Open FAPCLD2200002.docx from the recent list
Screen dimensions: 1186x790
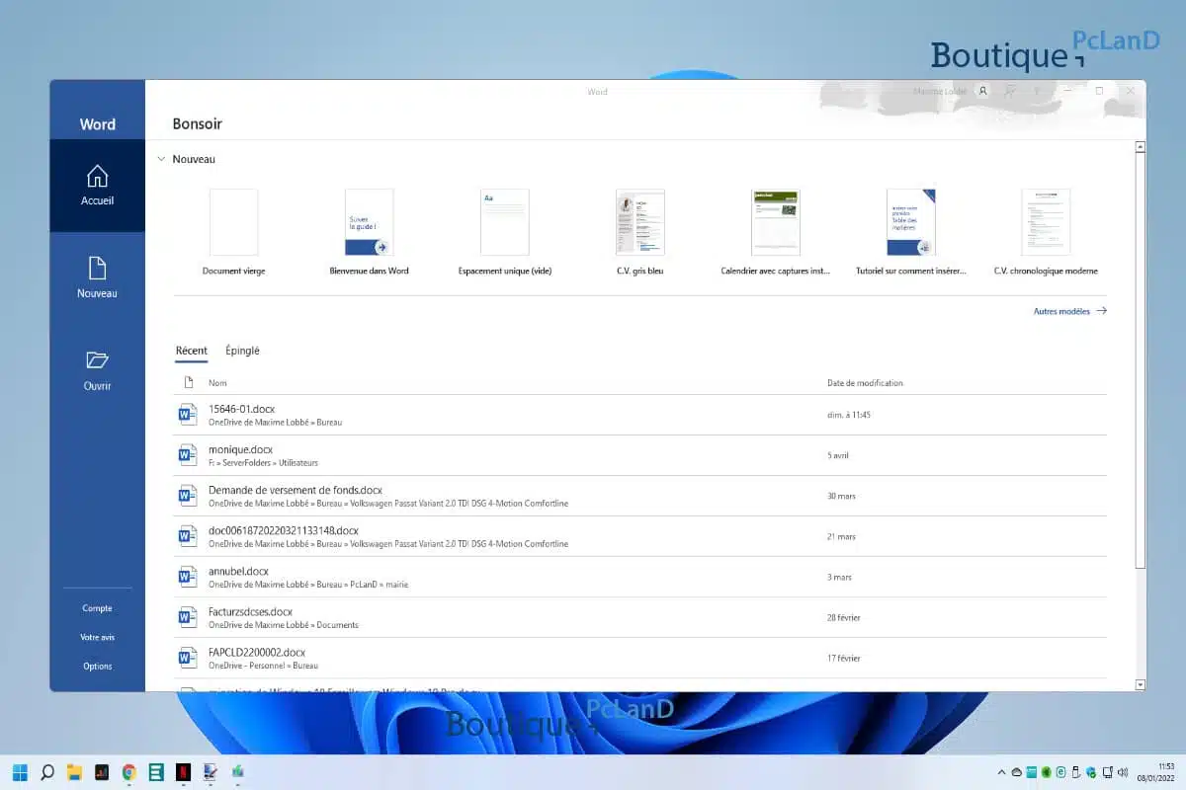(640, 658)
